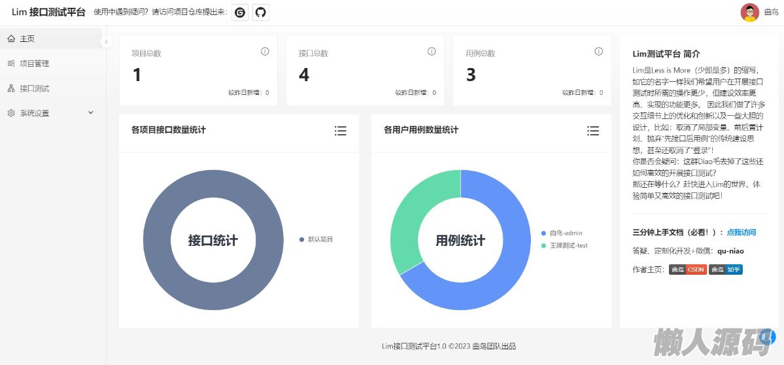This screenshot has height=365, width=784.
Task: Click info icon on 项目总数 card
Action: [x=265, y=52]
